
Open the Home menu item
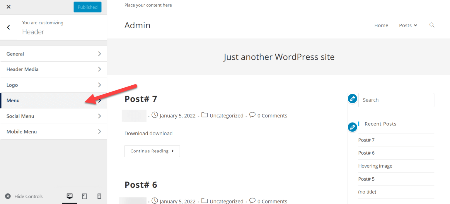[x=381, y=25]
